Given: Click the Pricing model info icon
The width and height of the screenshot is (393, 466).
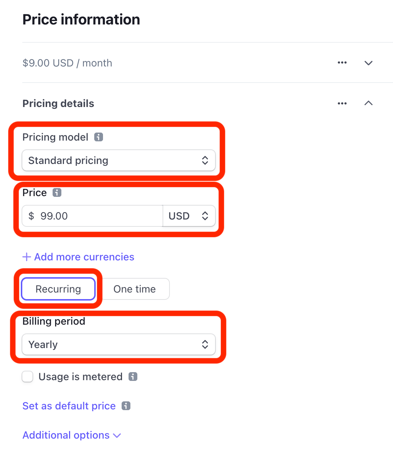Looking at the screenshot, I should (99, 137).
